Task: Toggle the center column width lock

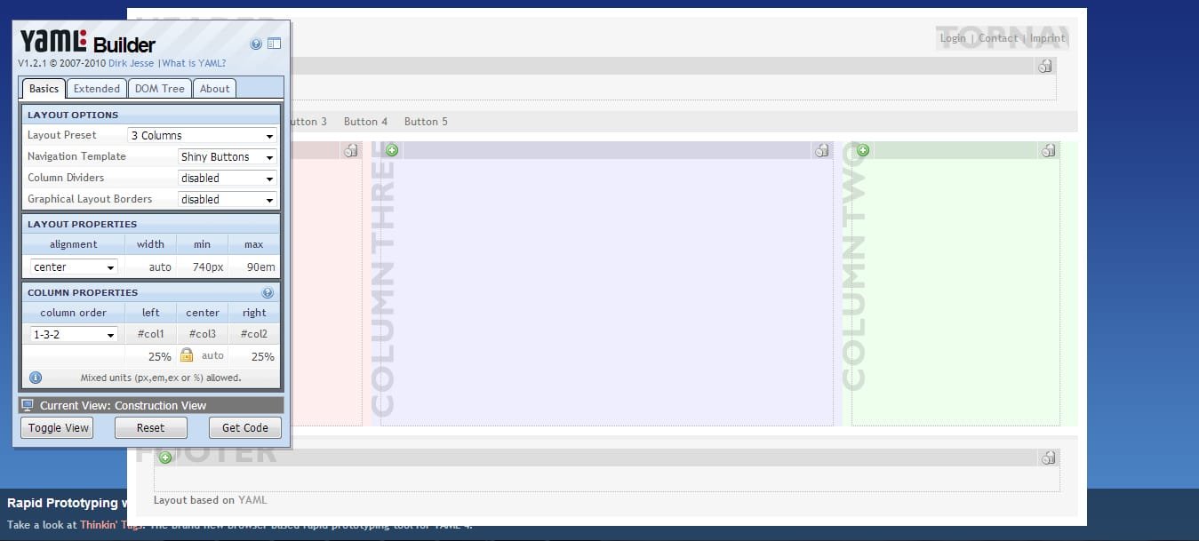Action: [x=187, y=354]
